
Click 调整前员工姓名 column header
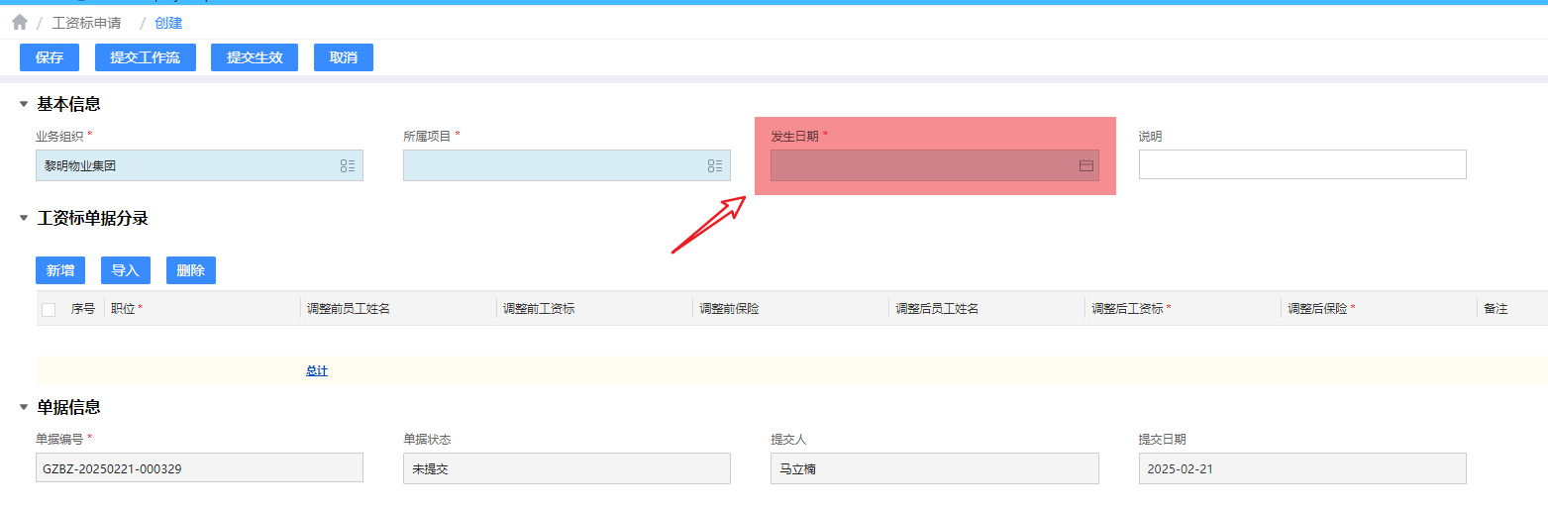pyautogui.click(x=349, y=309)
